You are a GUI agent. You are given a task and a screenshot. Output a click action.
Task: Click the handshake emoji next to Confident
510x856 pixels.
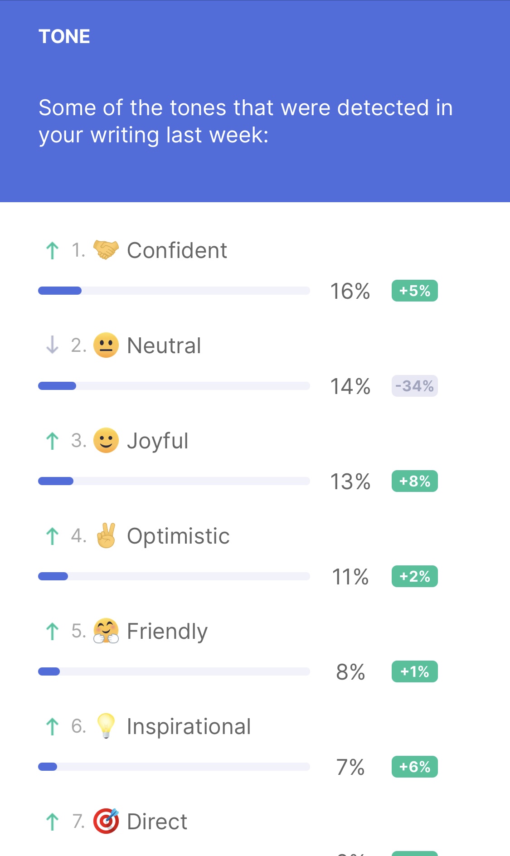click(x=106, y=250)
